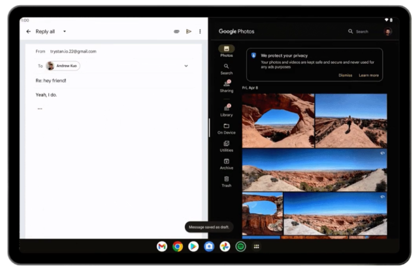Open the Library tab
418x268 pixels.
[226, 110]
